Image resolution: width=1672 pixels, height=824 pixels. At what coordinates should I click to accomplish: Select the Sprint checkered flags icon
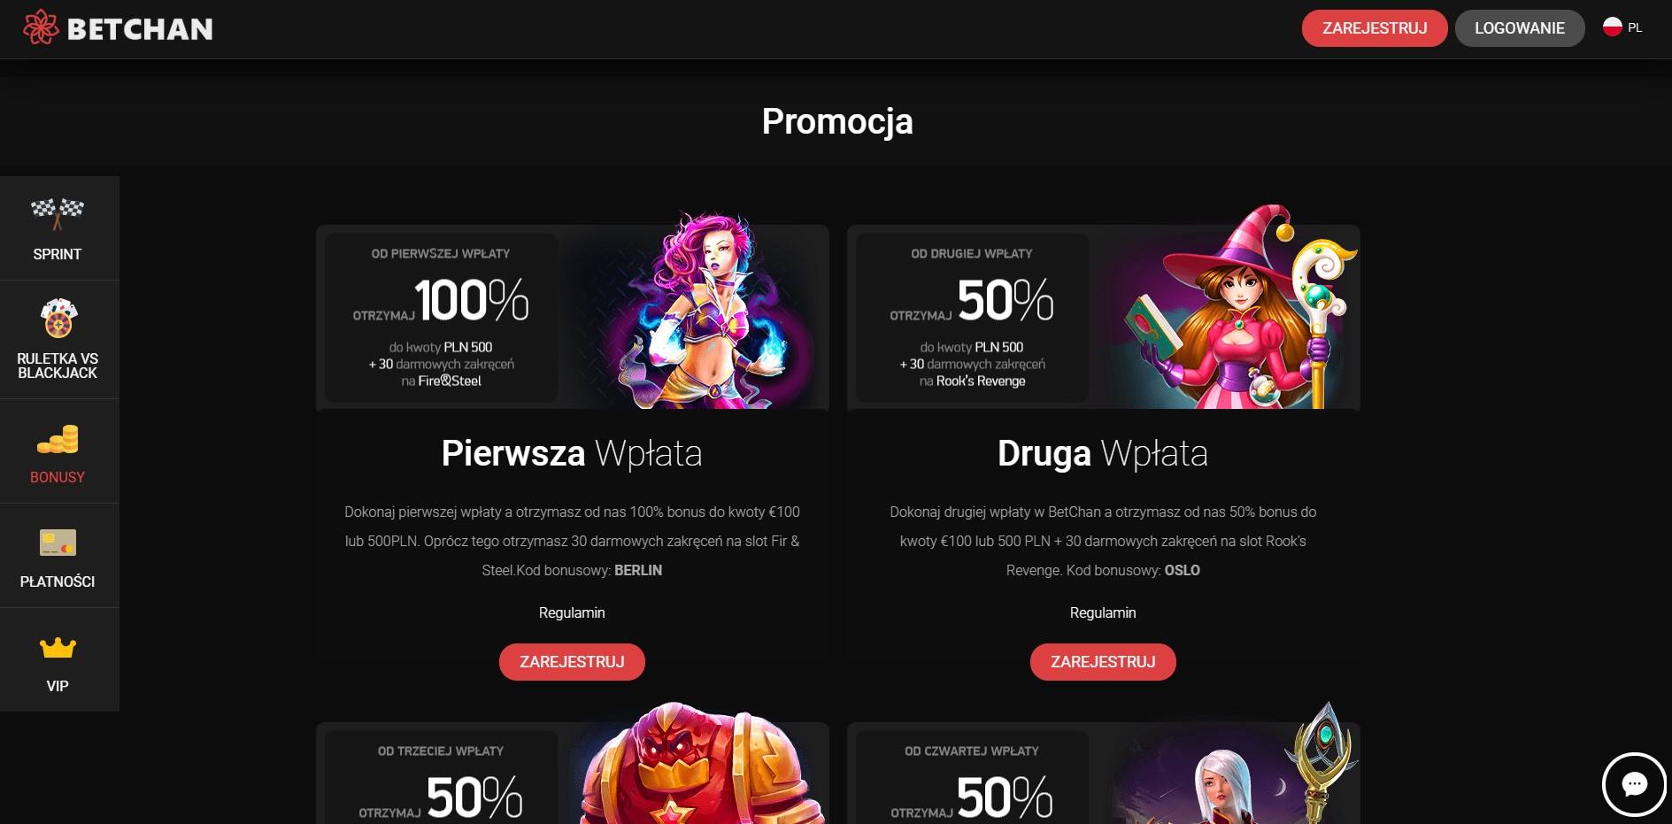pos(58,213)
